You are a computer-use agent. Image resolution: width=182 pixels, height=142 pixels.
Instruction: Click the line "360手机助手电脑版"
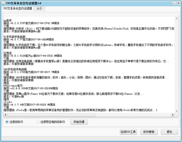click(15, 69)
